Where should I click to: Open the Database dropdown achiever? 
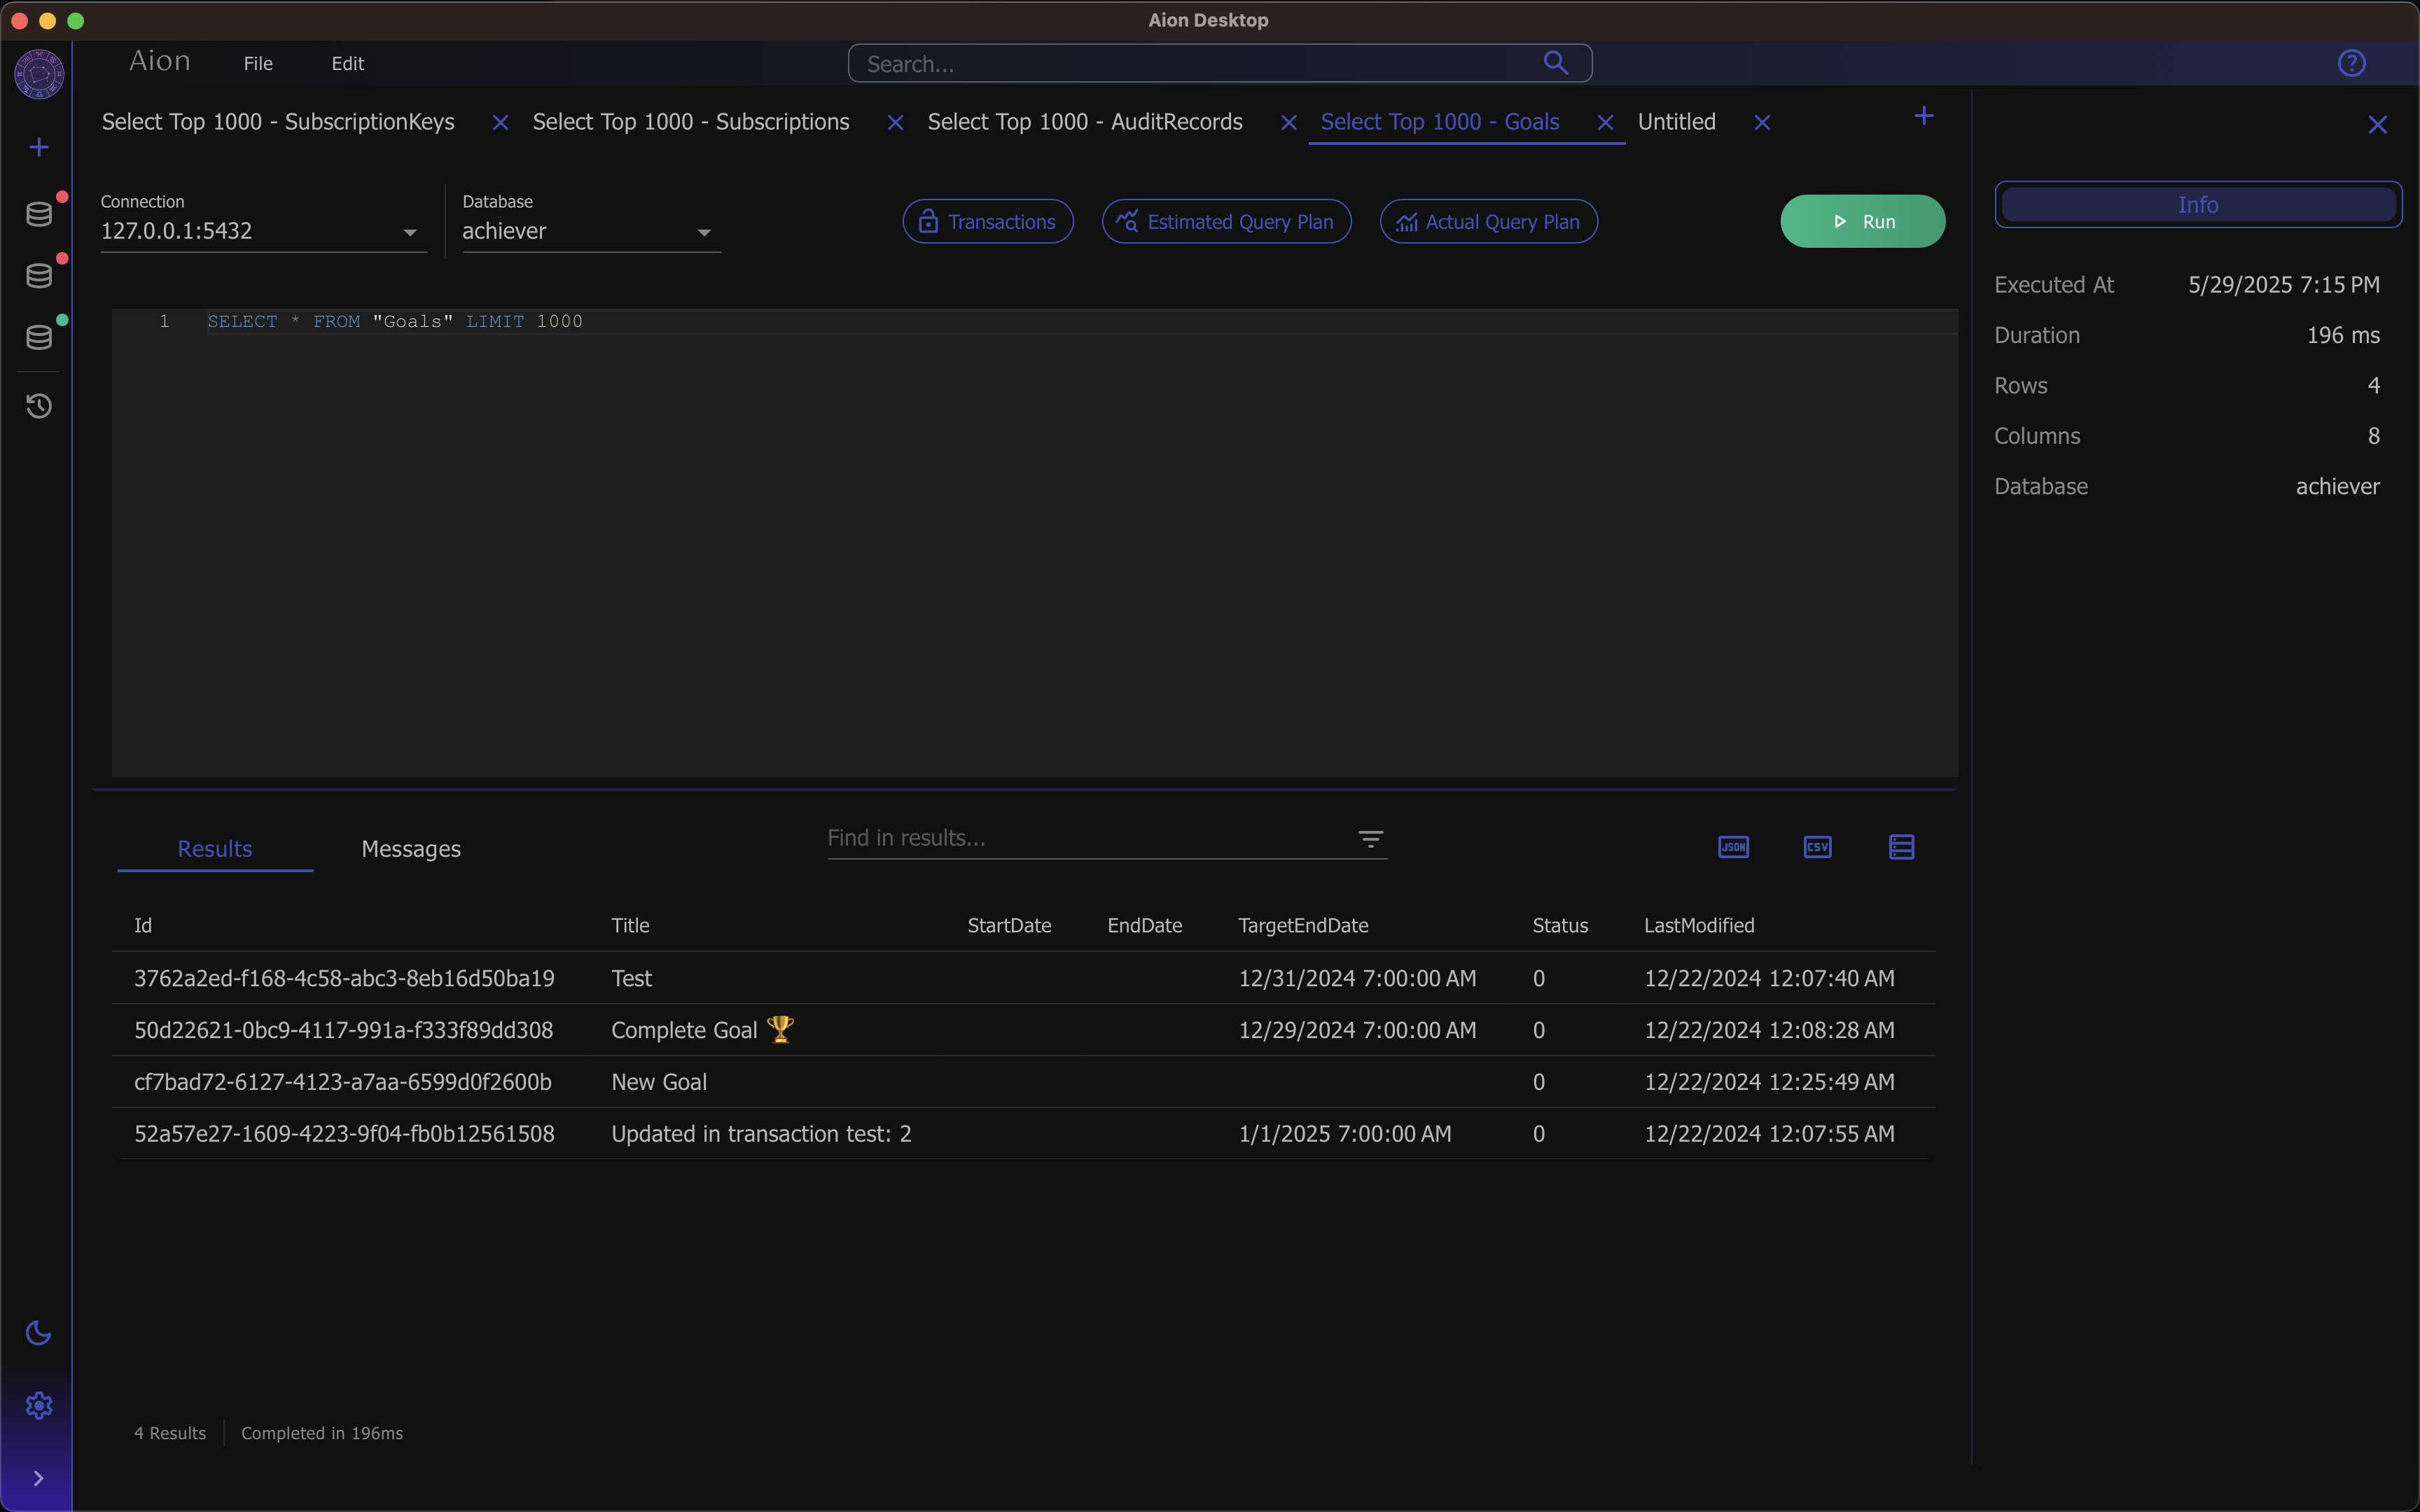coord(591,231)
